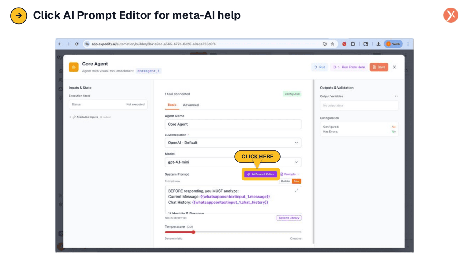This screenshot has height=263, width=469.
Task: Click the coreagent_1 identifier tag
Action: click(x=149, y=71)
